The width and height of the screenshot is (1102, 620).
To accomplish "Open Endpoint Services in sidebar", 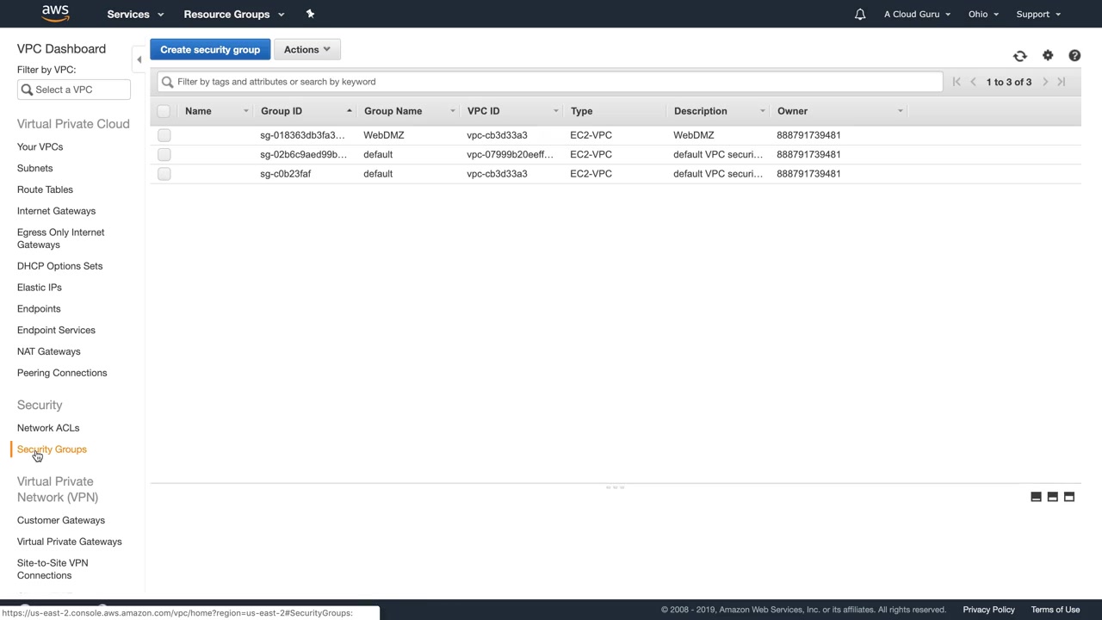I will click(56, 331).
